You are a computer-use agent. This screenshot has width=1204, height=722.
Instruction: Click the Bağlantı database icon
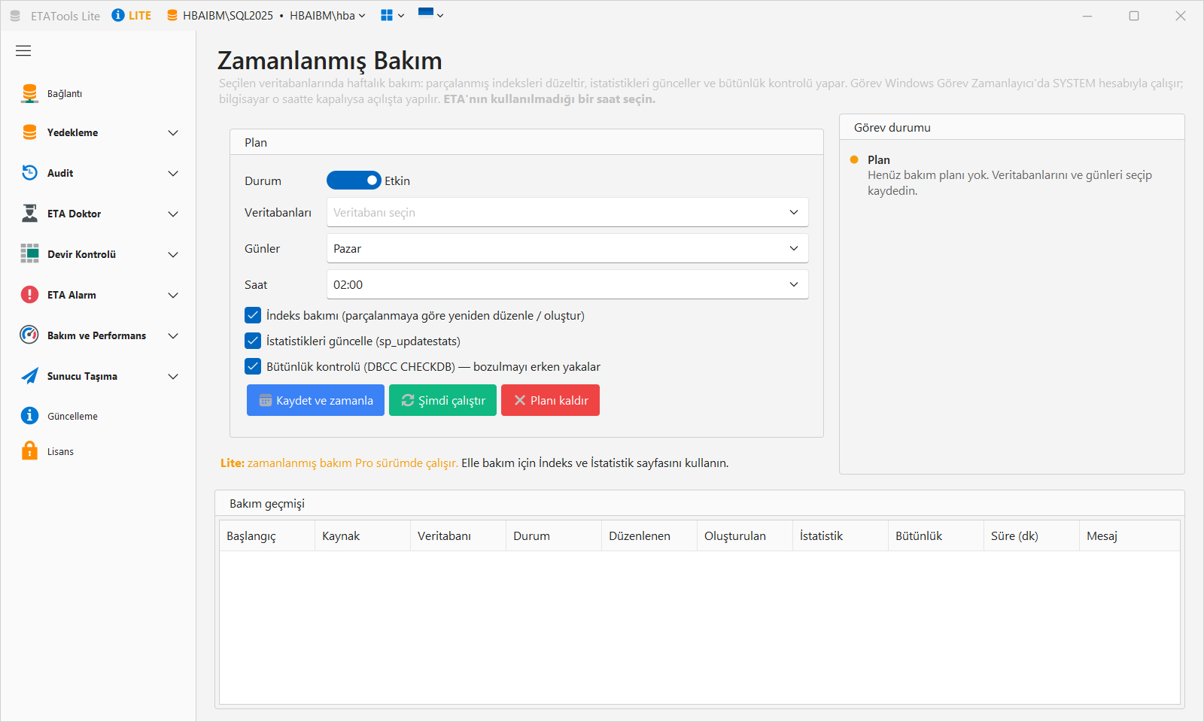tap(29, 93)
